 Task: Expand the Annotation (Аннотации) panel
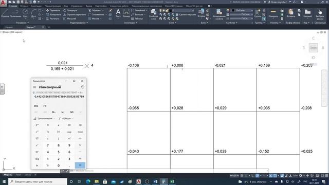131,23
